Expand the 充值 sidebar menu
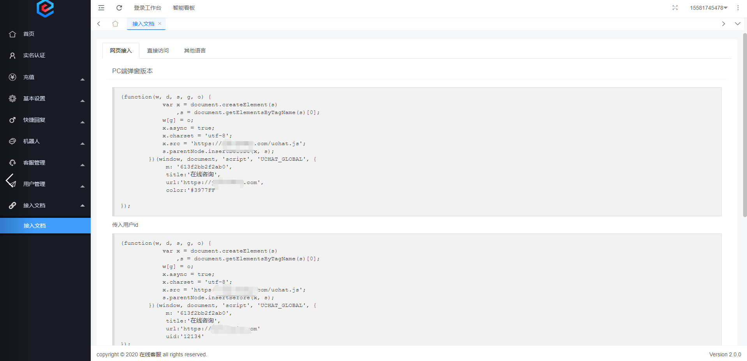 (45, 77)
